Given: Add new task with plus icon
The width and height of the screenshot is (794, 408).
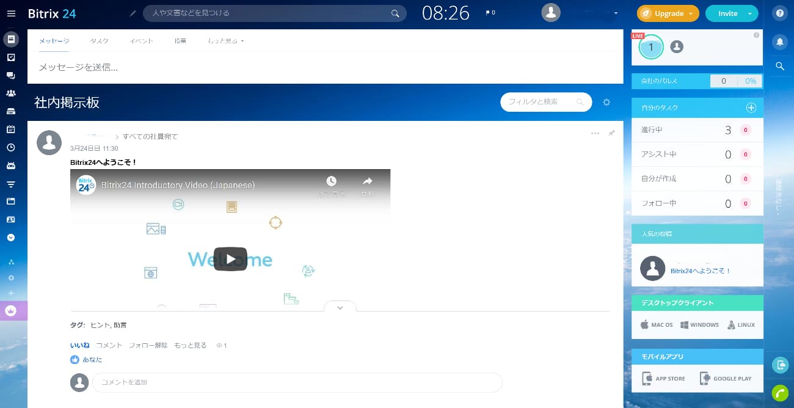Looking at the screenshot, I should [x=751, y=107].
